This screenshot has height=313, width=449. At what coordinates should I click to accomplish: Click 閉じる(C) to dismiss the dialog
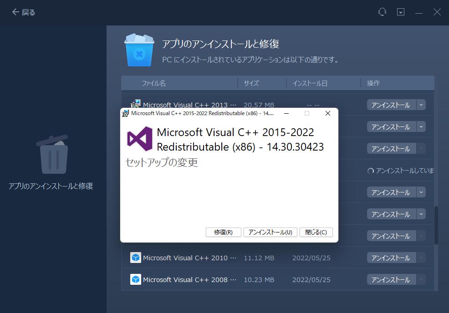click(316, 232)
